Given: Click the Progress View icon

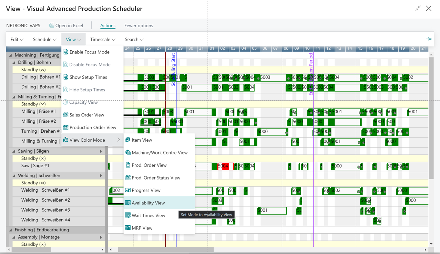Looking at the screenshot, I should [x=127, y=190].
